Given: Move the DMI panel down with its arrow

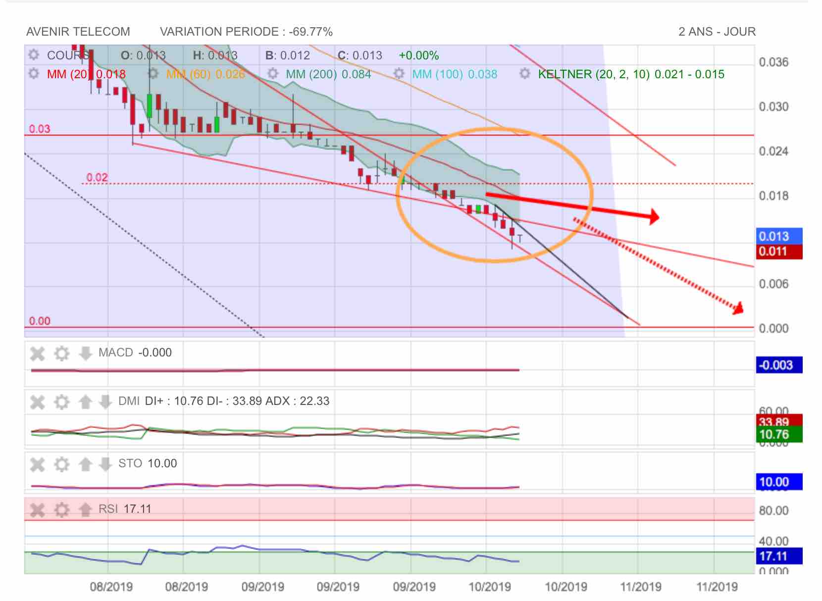Looking at the screenshot, I should [105, 401].
